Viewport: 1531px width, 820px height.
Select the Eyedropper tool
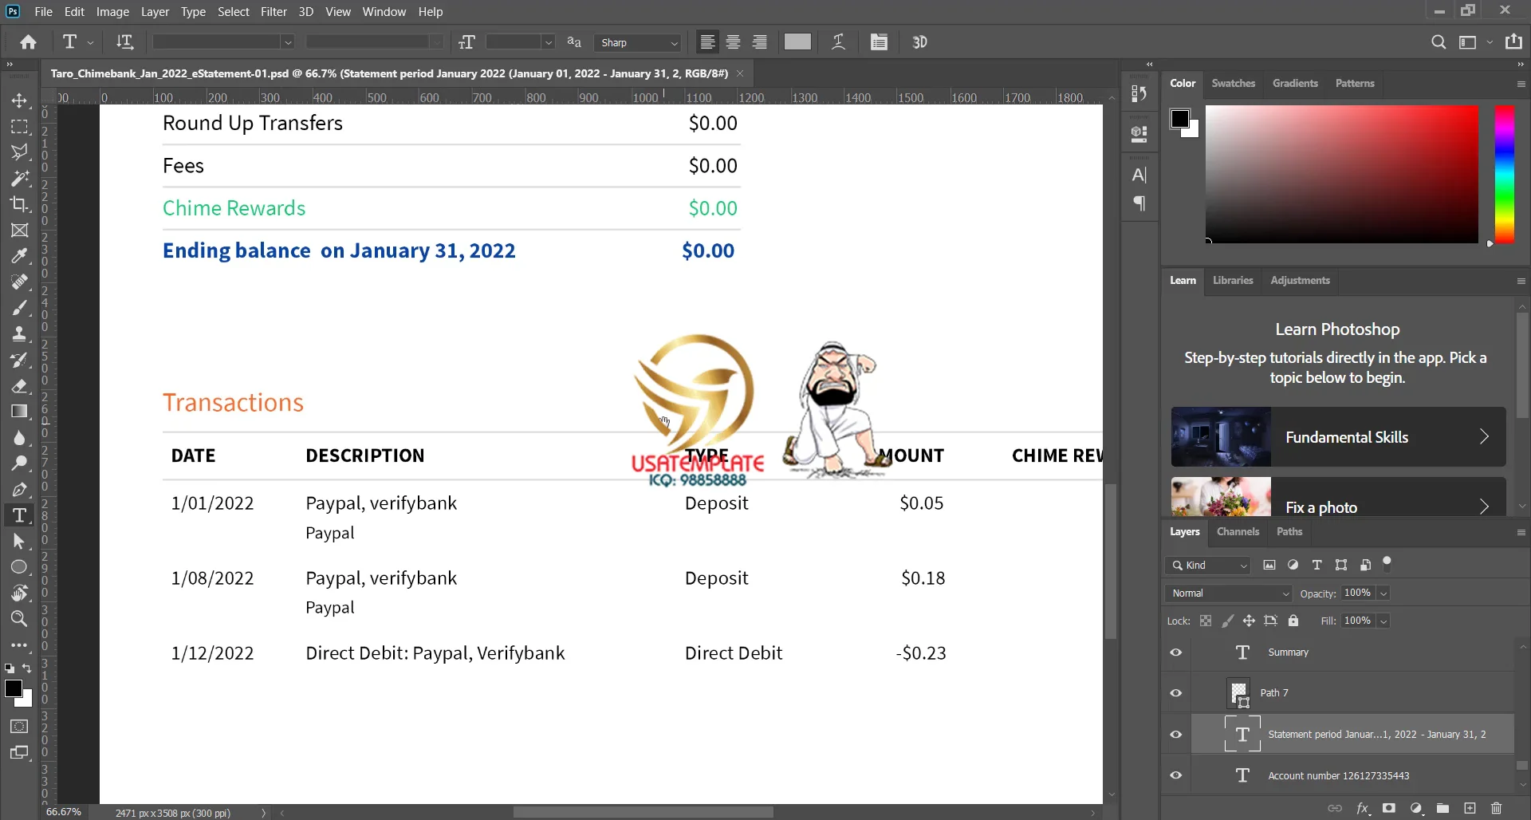pyautogui.click(x=20, y=256)
